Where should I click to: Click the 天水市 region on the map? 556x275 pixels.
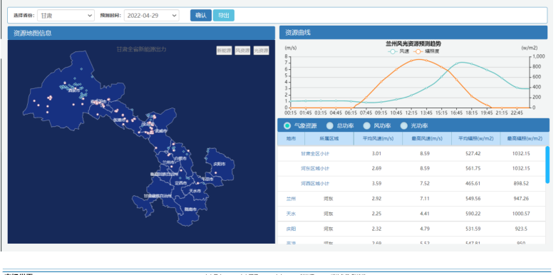click(195, 191)
